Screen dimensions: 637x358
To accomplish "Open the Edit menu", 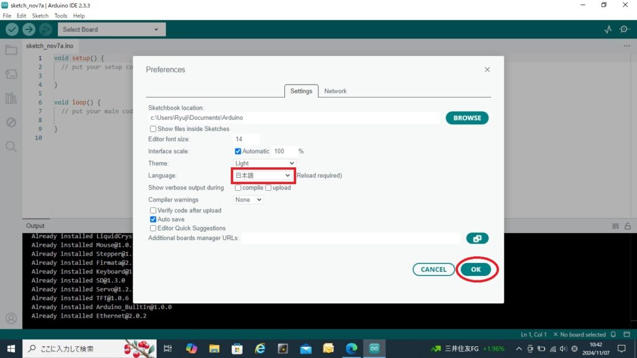I will [21, 16].
